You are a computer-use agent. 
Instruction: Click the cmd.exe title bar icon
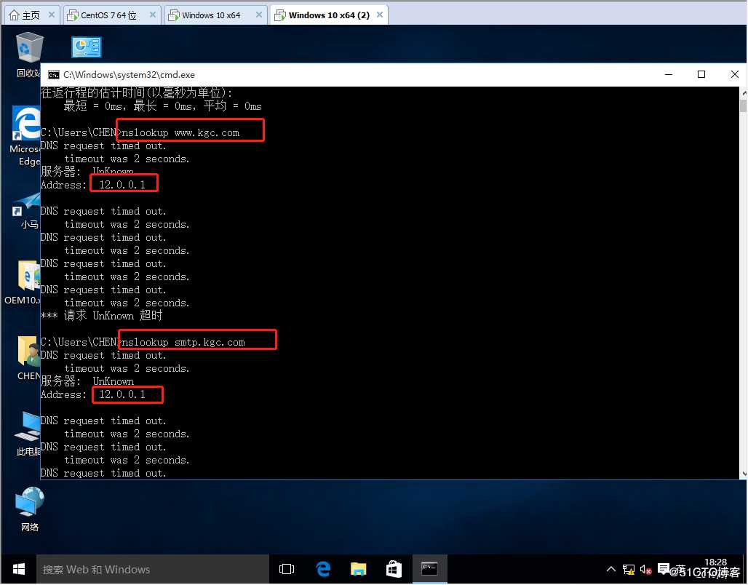[53, 75]
